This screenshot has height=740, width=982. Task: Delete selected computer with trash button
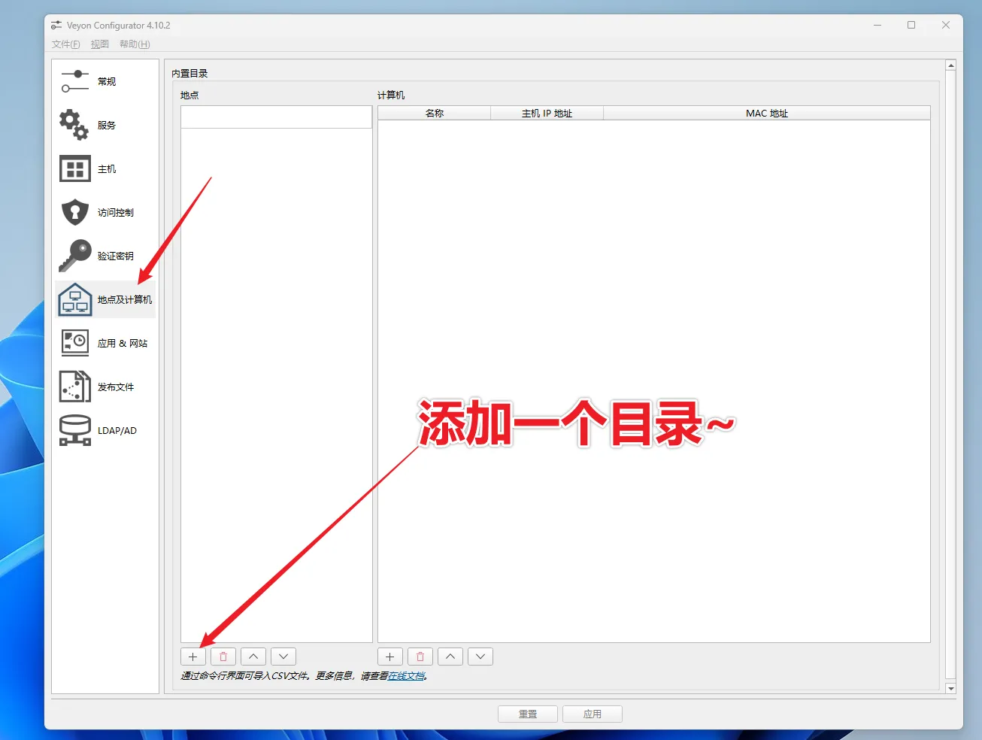[x=420, y=657]
